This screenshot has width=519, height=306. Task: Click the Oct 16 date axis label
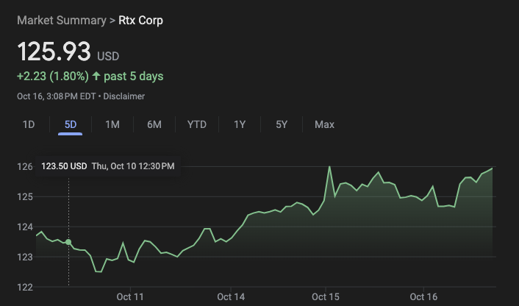click(x=423, y=296)
